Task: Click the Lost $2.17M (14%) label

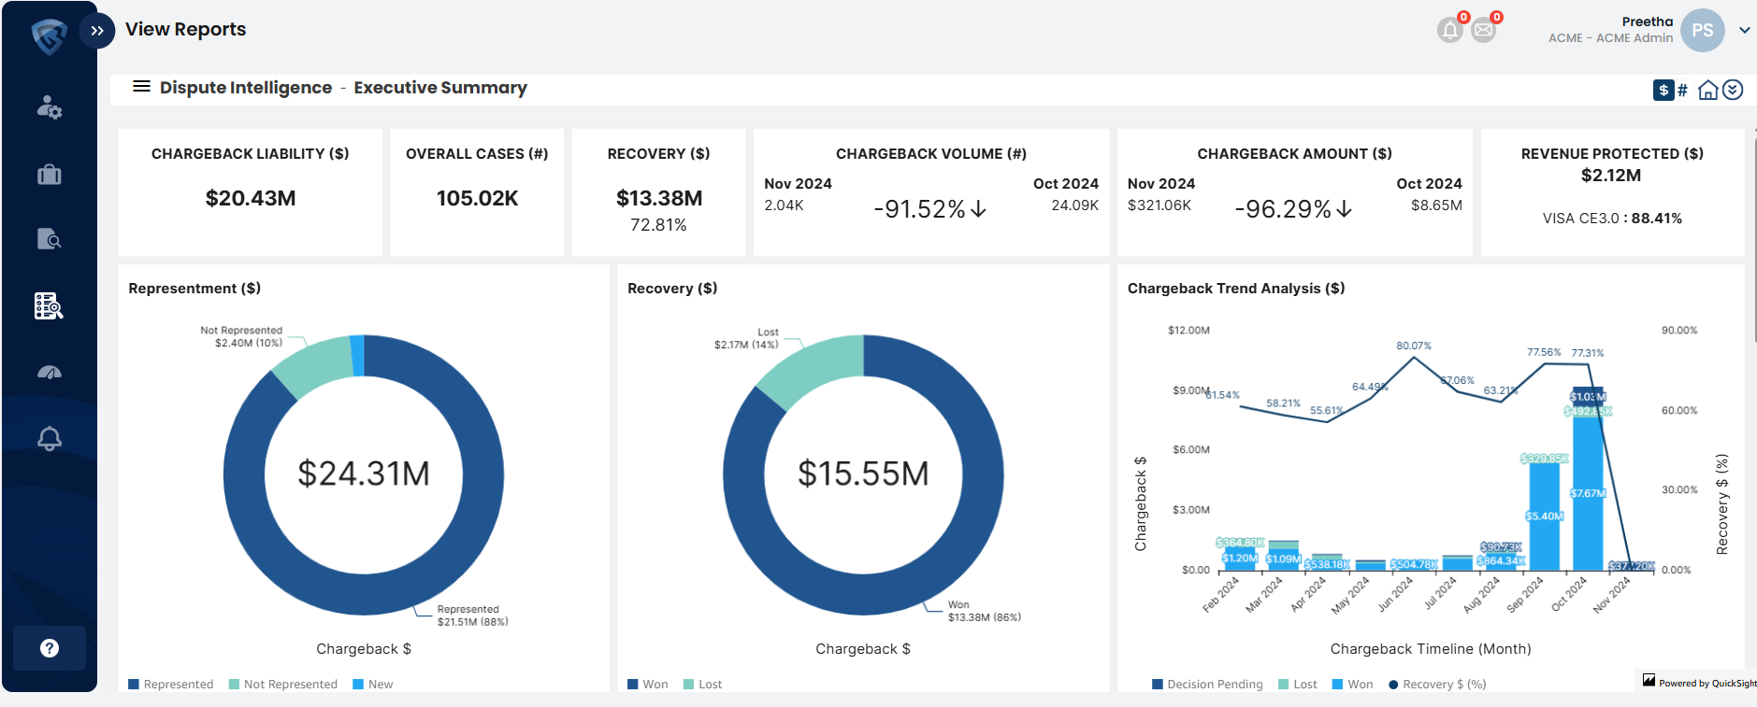Action: coord(746,338)
